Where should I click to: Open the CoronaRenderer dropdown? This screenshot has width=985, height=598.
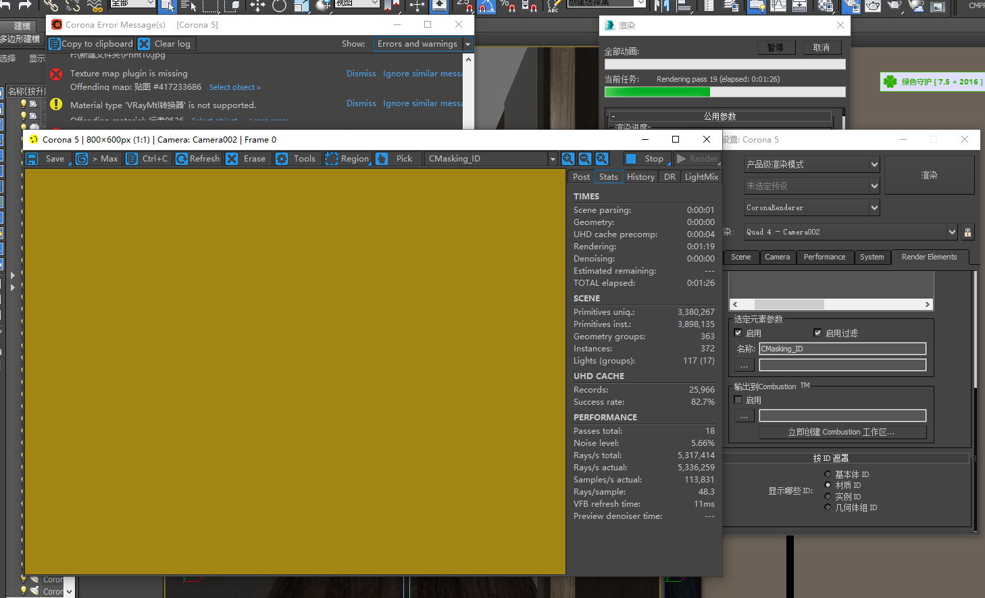812,207
